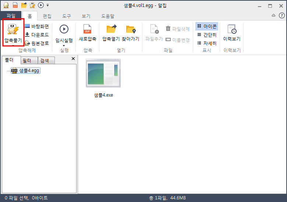Click 이름변경 rename option
The height and width of the screenshot is (202, 287).
click(x=178, y=40)
